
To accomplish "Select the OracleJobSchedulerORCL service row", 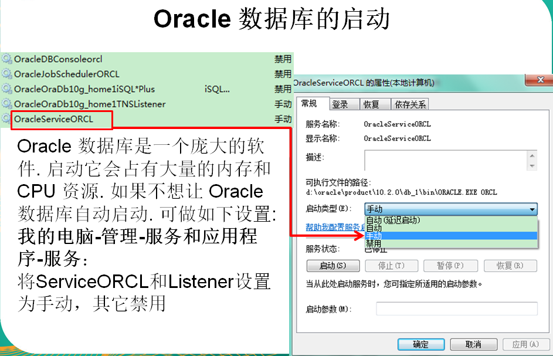I will click(147, 74).
